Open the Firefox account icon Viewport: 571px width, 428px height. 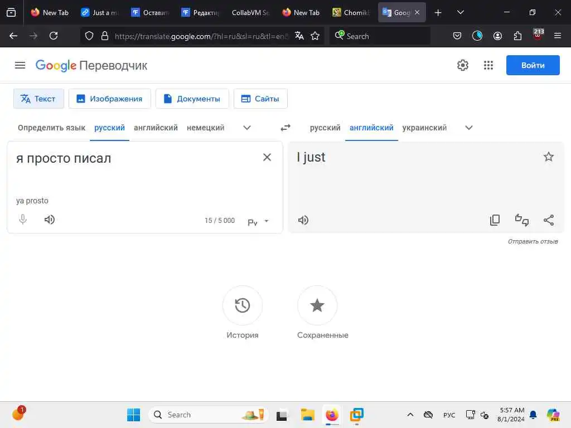click(497, 36)
